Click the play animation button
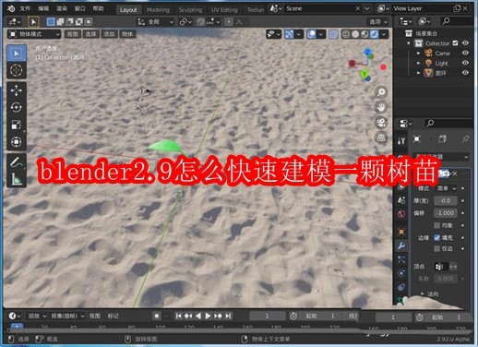This screenshot has height=347, width=478. (208, 316)
